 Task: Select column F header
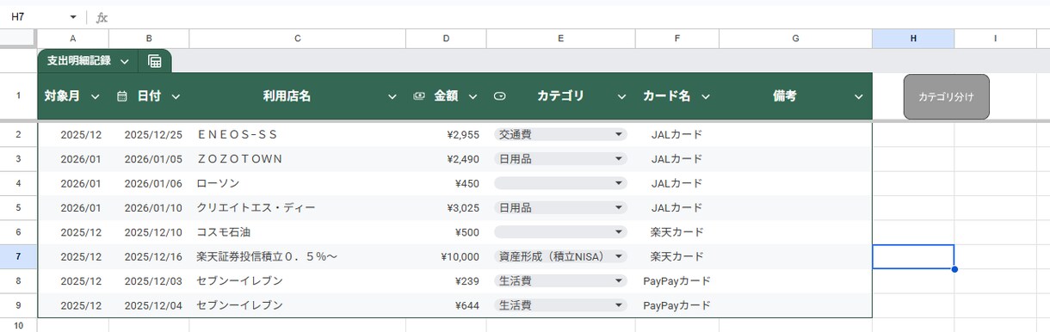[x=677, y=38]
